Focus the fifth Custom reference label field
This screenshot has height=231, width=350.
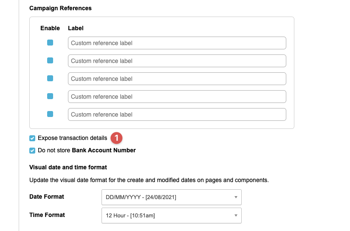177,114
